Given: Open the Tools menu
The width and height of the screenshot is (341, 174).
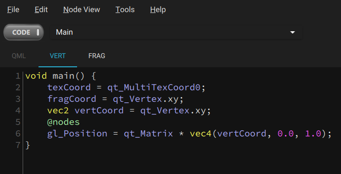Looking at the screenshot, I should click(x=125, y=10).
